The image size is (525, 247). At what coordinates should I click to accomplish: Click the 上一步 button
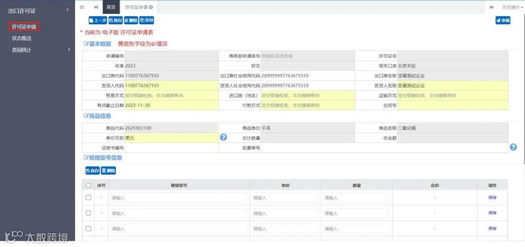point(98,20)
